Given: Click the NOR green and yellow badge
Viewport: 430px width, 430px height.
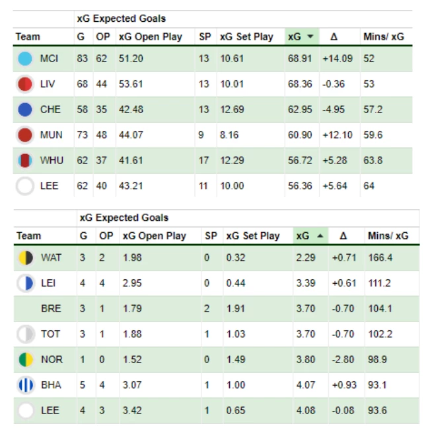Looking at the screenshot, I should (x=26, y=359).
